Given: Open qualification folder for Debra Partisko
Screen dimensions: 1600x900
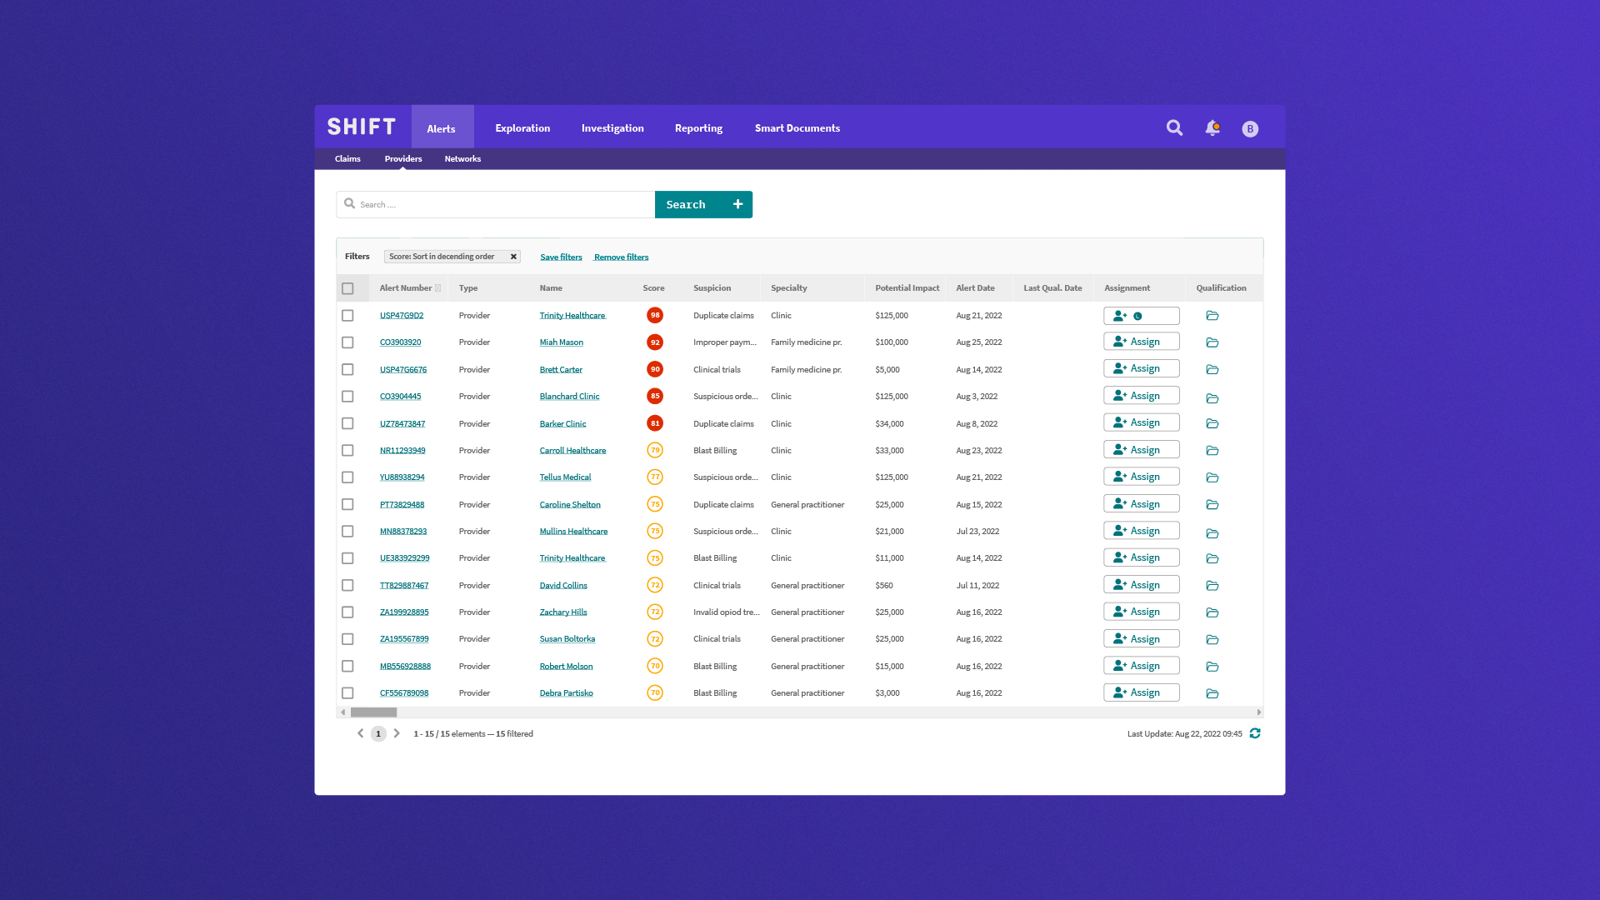Looking at the screenshot, I should click(x=1212, y=693).
